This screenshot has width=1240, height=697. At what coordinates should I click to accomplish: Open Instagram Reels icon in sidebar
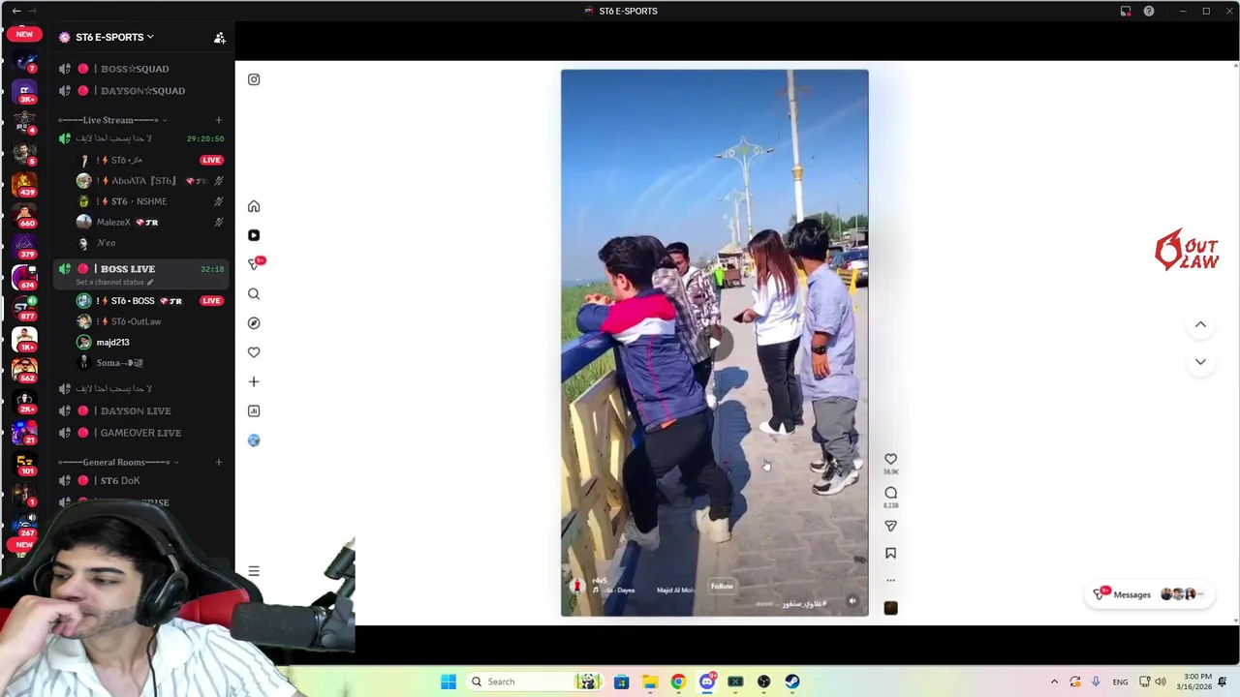254,235
